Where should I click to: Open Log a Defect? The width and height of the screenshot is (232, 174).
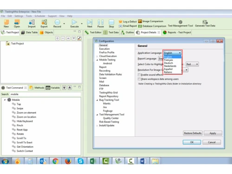[x=128, y=22]
